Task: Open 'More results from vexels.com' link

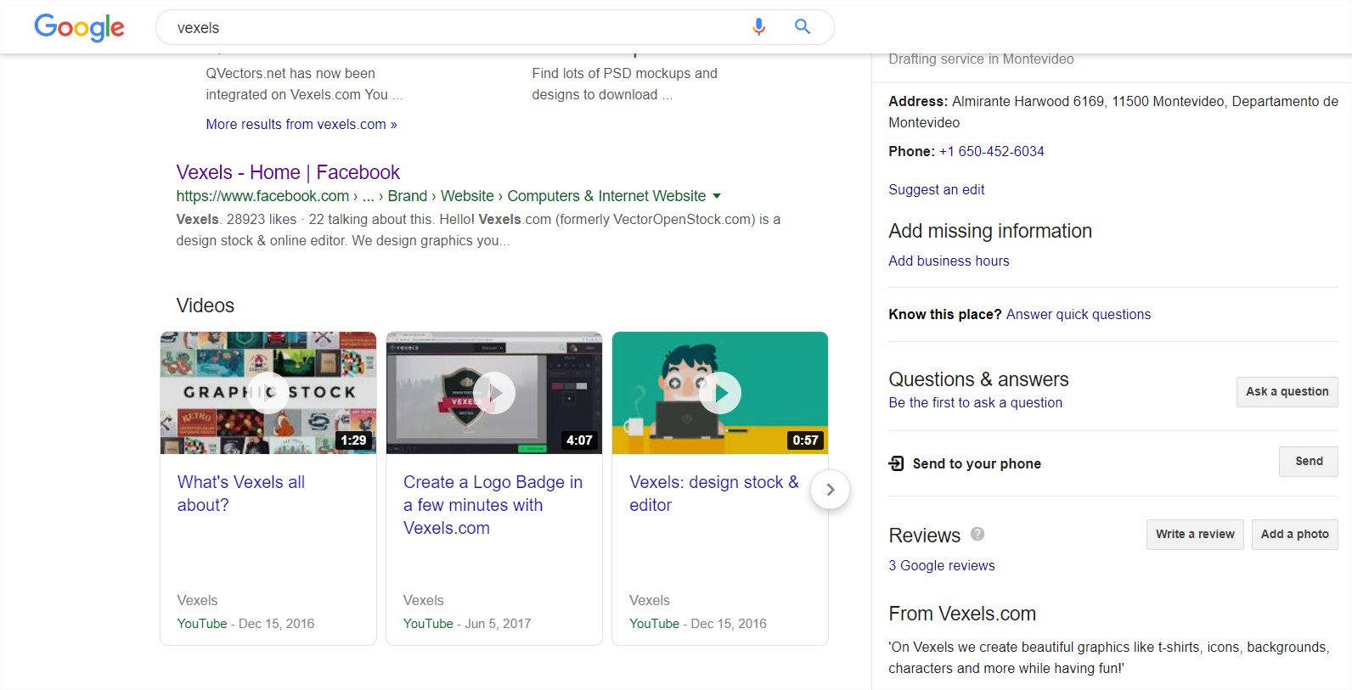Action: [x=301, y=124]
